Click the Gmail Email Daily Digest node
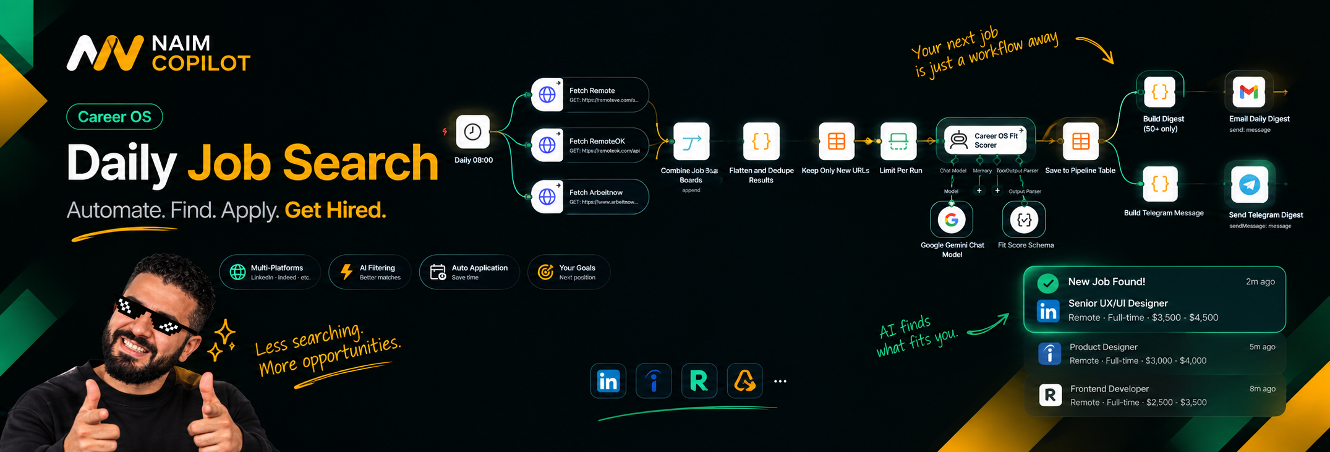The width and height of the screenshot is (1330, 452). [x=1248, y=92]
